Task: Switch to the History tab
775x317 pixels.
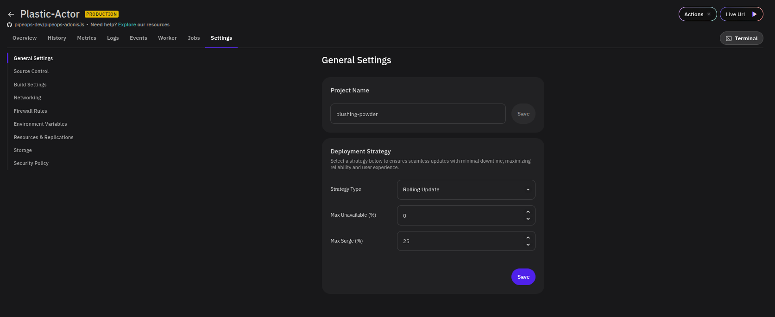Action: point(57,38)
